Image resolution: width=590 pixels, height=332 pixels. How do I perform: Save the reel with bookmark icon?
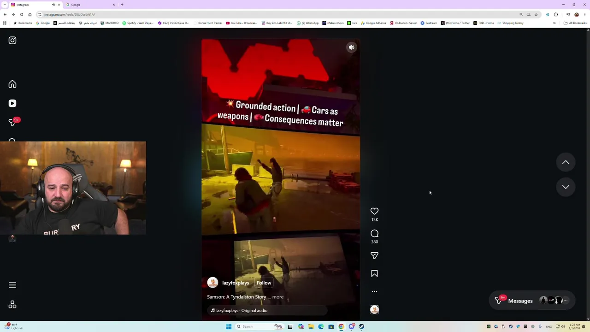pyautogui.click(x=374, y=273)
